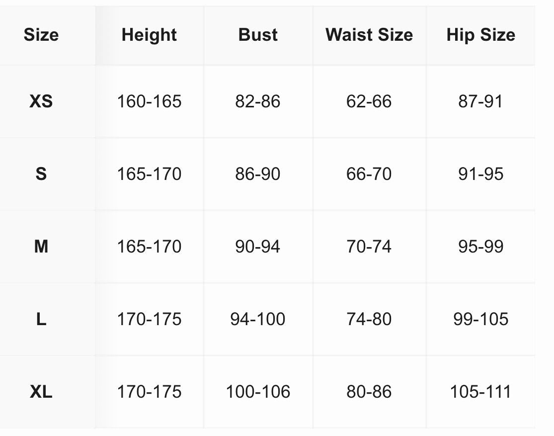554x436 pixels.
Task: Select the S size row label
Action: (x=41, y=174)
